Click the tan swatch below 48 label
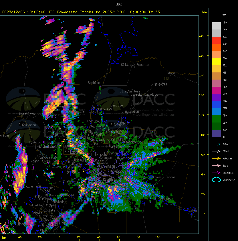The width and height of the screenshot is (238, 241). pos(216,76)
